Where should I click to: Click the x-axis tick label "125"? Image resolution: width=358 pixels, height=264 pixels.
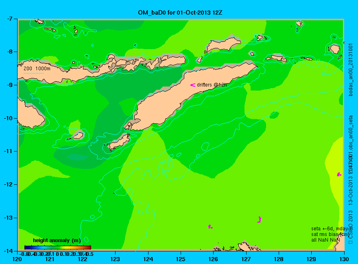181,259
